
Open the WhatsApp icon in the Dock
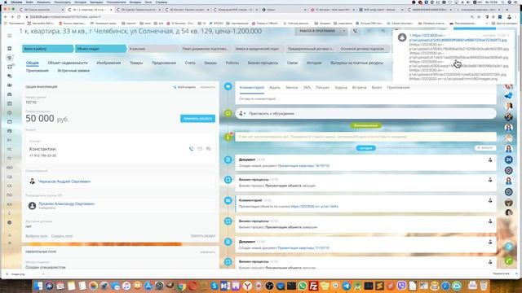coord(303,286)
